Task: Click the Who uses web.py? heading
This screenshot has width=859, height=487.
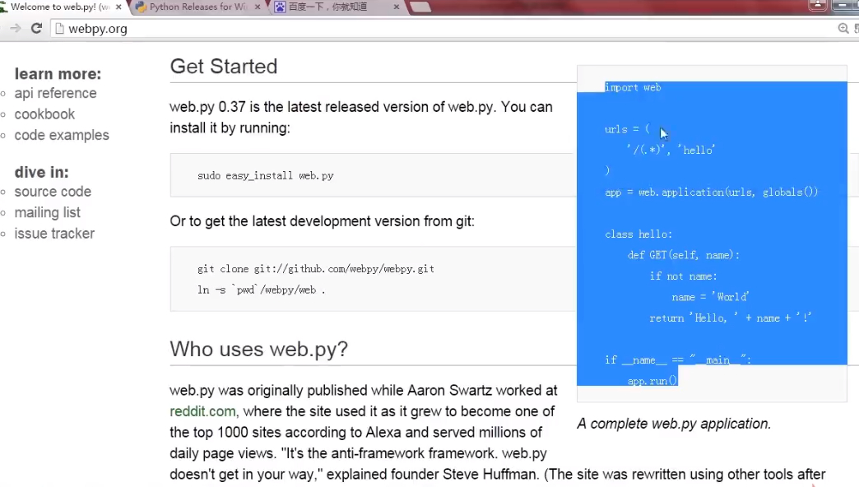Action: (258, 349)
